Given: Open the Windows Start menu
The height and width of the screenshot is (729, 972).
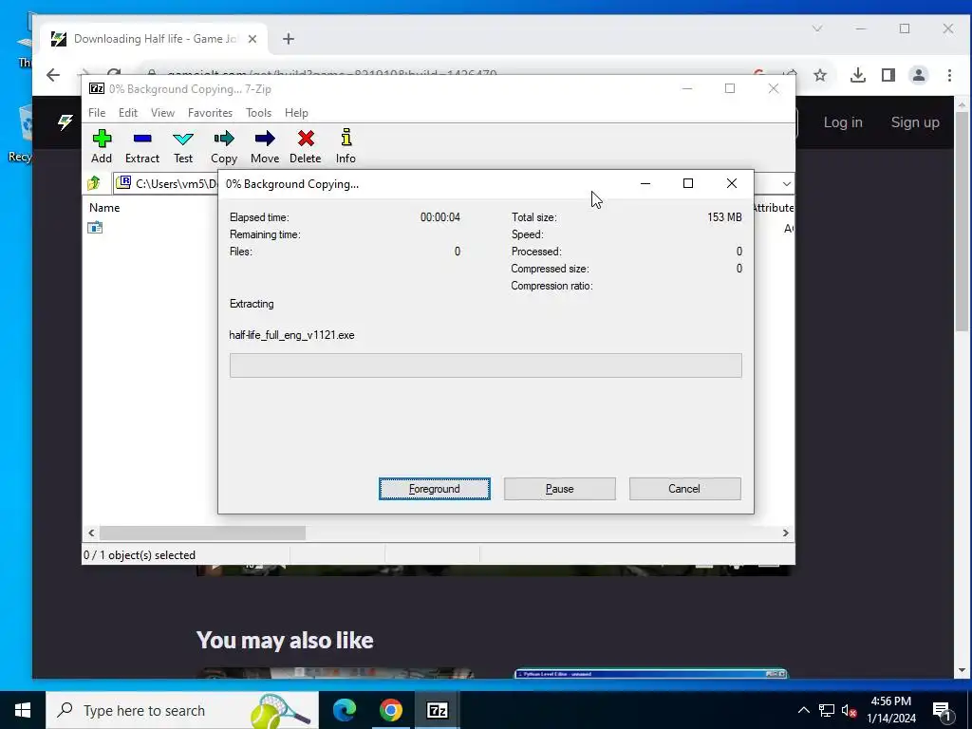Looking at the screenshot, I should tap(23, 710).
